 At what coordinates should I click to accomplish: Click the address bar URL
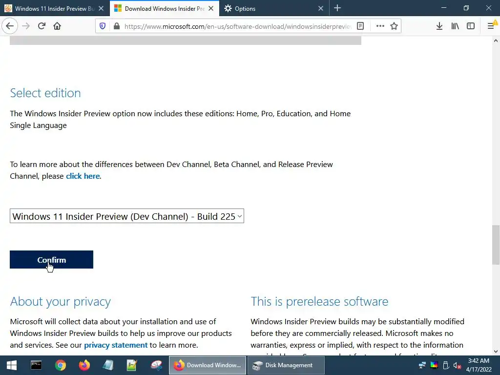[x=238, y=26]
